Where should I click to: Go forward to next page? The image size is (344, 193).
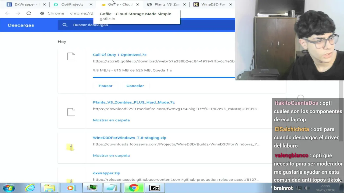coord(18,13)
